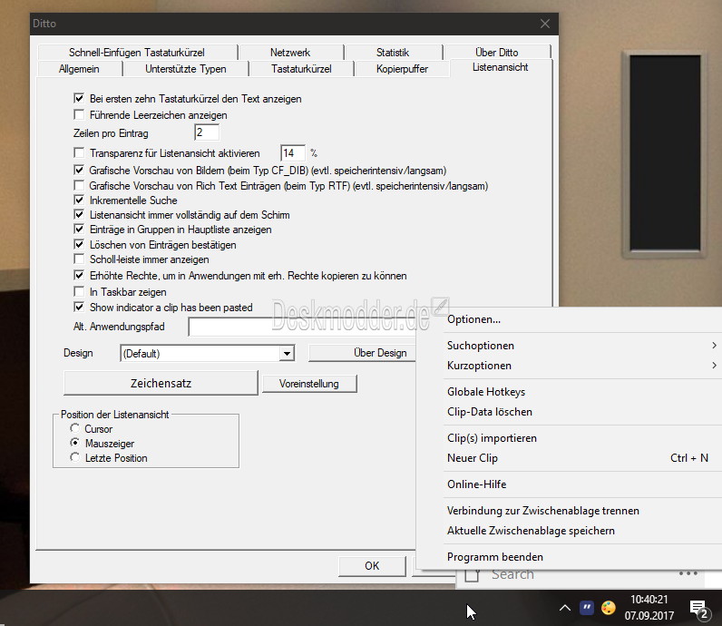Toggle 'Erhöhte Rechte' checkbox
The width and height of the screenshot is (722, 626).
coord(79,276)
